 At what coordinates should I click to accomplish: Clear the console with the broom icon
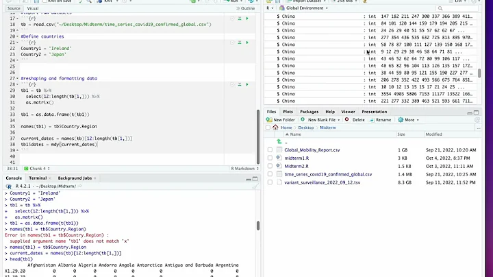click(255, 186)
